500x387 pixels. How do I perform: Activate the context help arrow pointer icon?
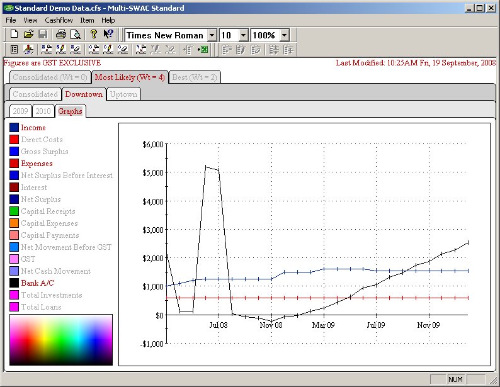108,35
